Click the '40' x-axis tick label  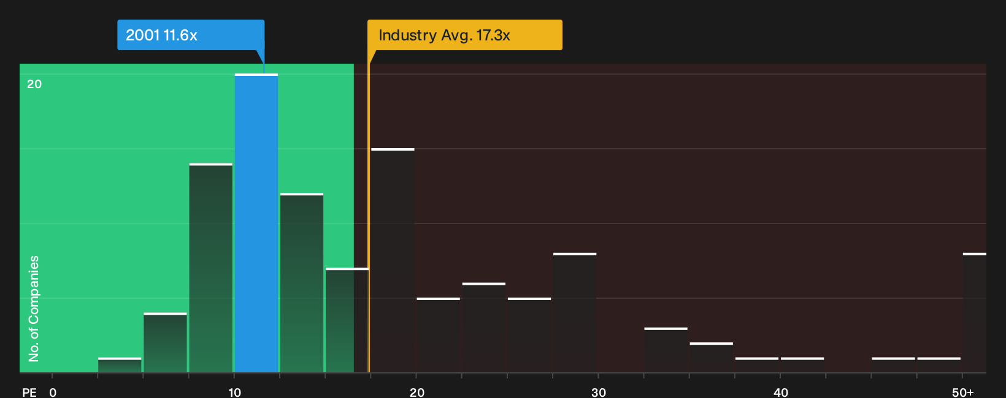(x=780, y=392)
